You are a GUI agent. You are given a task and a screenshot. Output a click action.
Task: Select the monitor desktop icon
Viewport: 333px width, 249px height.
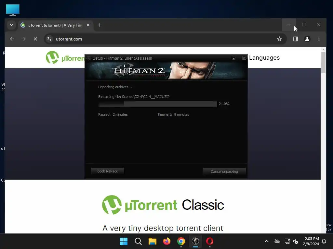pos(13,10)
